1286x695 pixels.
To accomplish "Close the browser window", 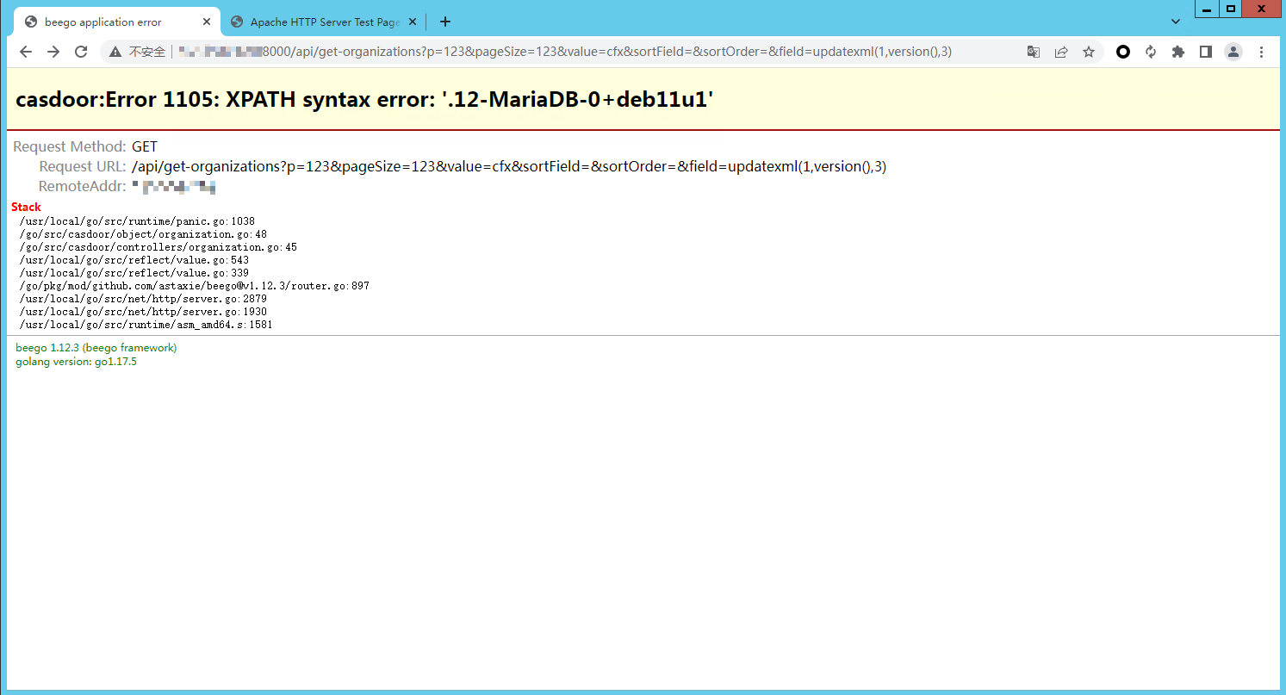I will click(x=1262, y=9).
